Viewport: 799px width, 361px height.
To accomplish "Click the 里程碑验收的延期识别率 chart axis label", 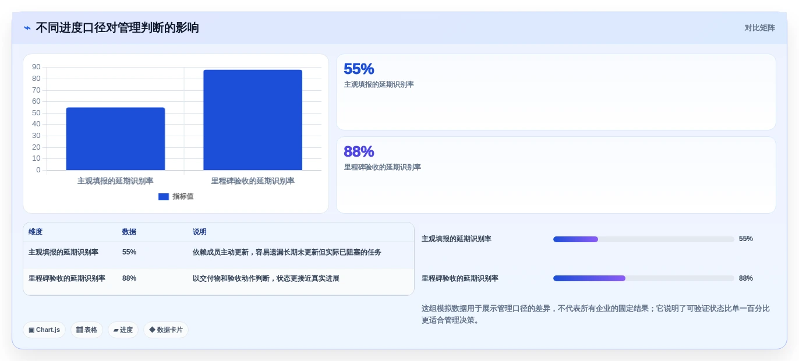I will click(x=253, y=181).
